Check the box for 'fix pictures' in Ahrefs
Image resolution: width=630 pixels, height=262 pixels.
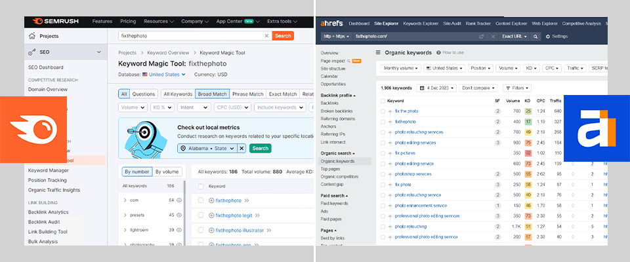coord(383,153)
